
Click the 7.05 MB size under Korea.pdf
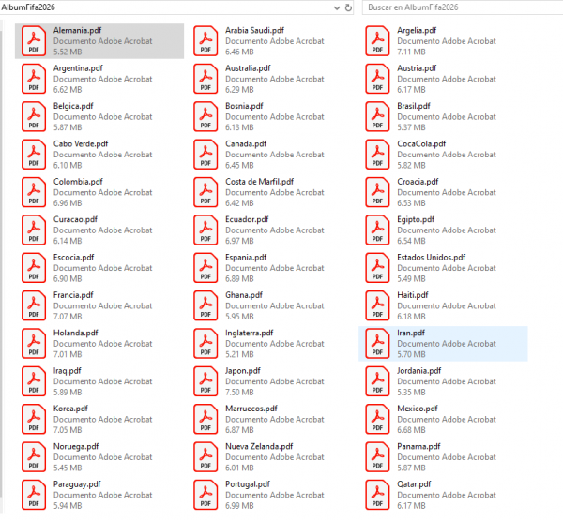coord(68,430)
